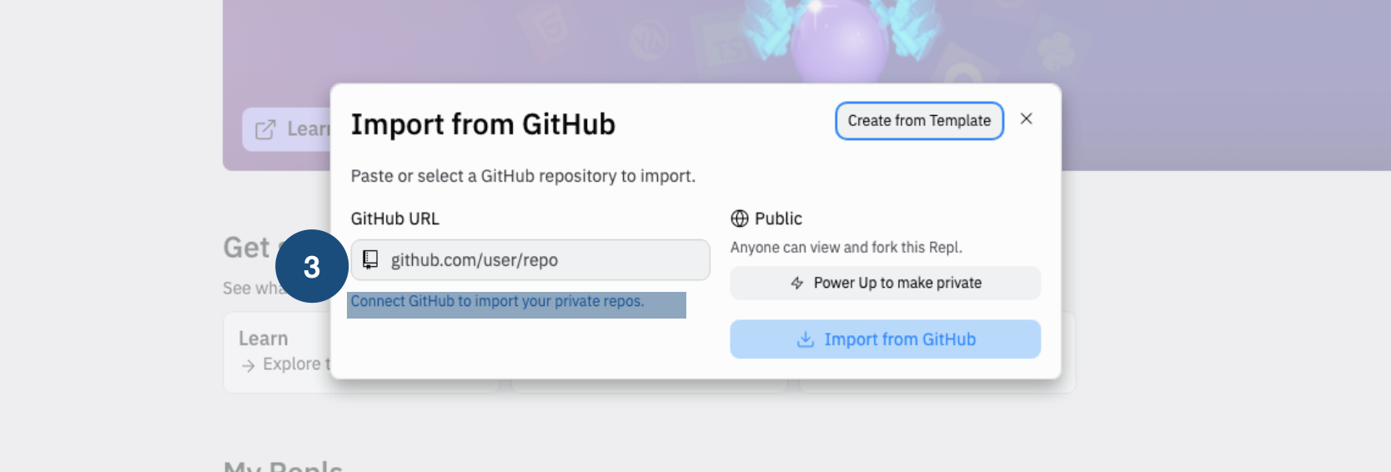
Task: Click the arrow icon before Explore
Action: pos(248,365)
